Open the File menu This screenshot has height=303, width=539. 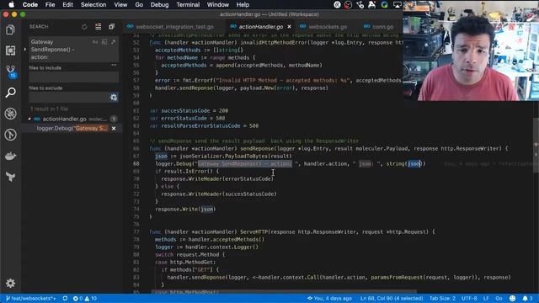(x=51, y=5)
